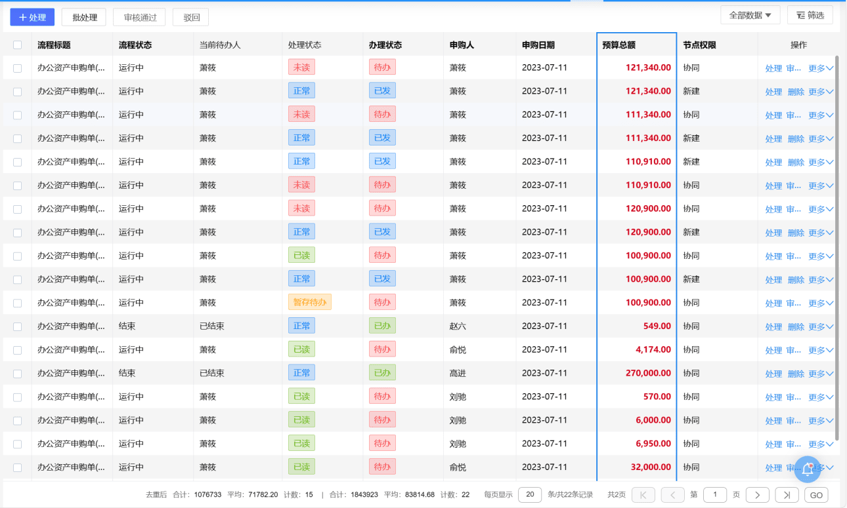Check the row with 4,174.00 budget
Viewport: 847px width, 508px height.
point(18,350)
